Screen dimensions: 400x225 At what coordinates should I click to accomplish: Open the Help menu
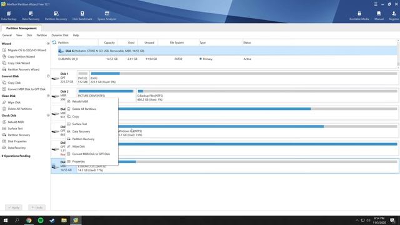pyautogui.click(x=76, y=35)
